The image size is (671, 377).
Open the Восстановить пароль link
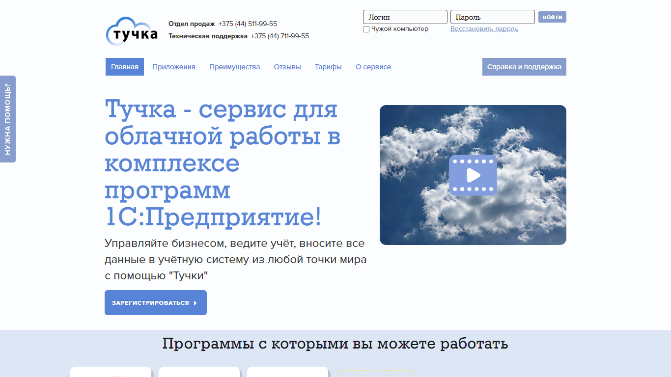pyautogui.click(x=484, y=29)
